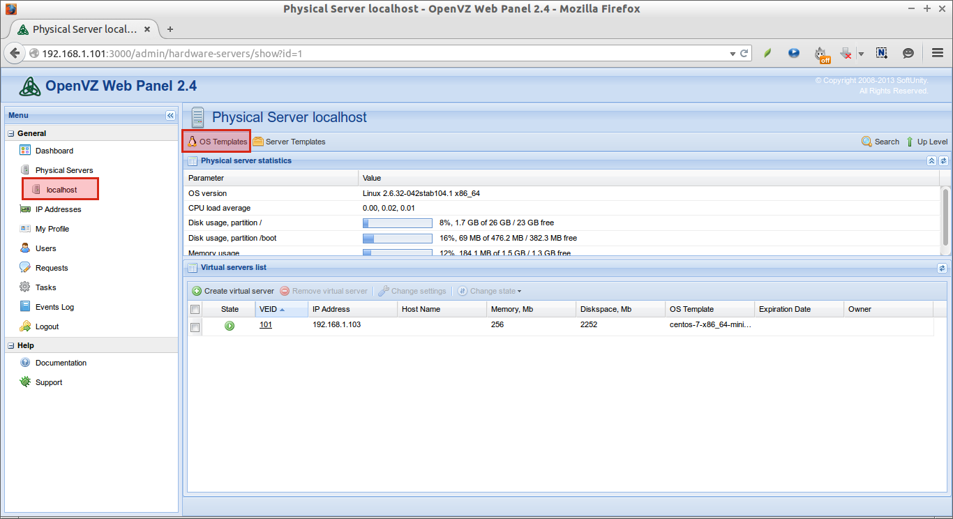This screenshot has height=519, width=953.
Task: Open the Change state dropdown
Action: [x=490, y=291]
